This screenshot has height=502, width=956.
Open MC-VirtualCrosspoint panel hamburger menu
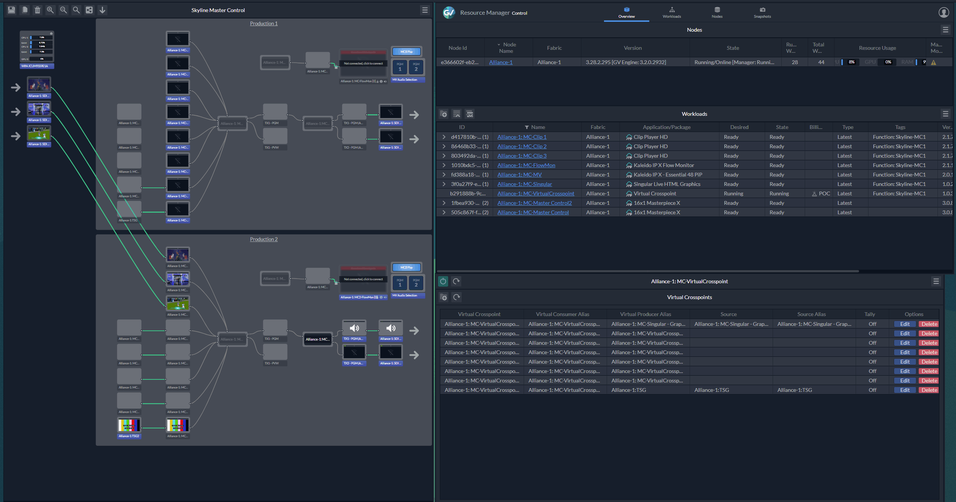point(936,281)
